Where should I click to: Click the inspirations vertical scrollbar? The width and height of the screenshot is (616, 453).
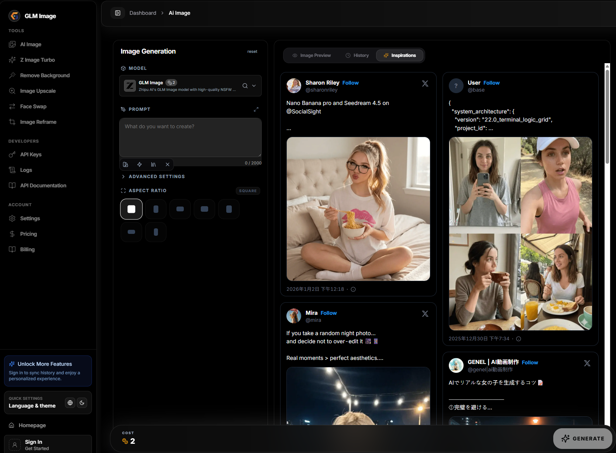pos(607,117)
